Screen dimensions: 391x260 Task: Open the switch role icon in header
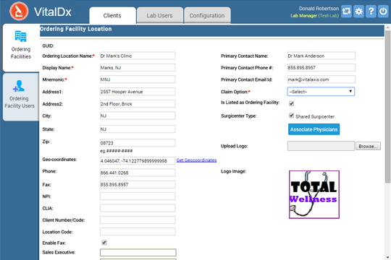click(x=346, y=12)
